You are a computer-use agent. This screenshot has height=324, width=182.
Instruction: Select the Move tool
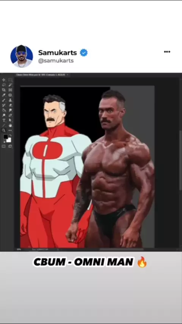tap(3, 80)
